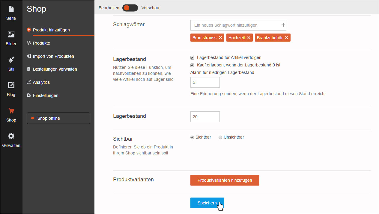379x214 pixels.
Task: Click the Bearbeiten label
Action: coord(109,8)
